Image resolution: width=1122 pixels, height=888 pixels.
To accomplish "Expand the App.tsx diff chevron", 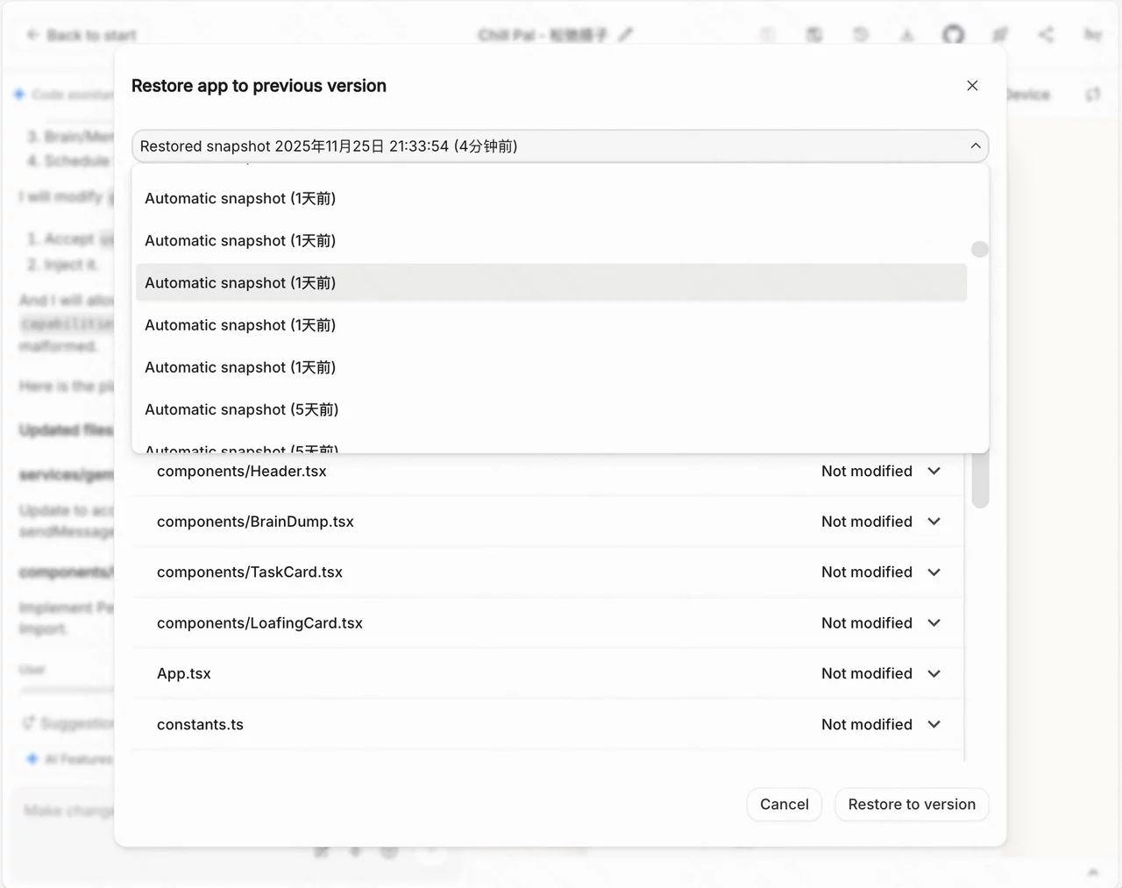I will (x=934, y=674).
